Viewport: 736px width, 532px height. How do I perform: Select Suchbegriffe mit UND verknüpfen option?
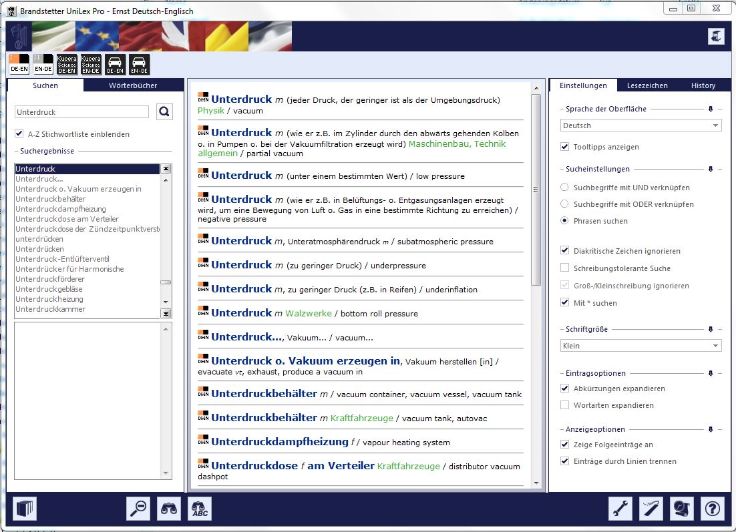point(566,188)
